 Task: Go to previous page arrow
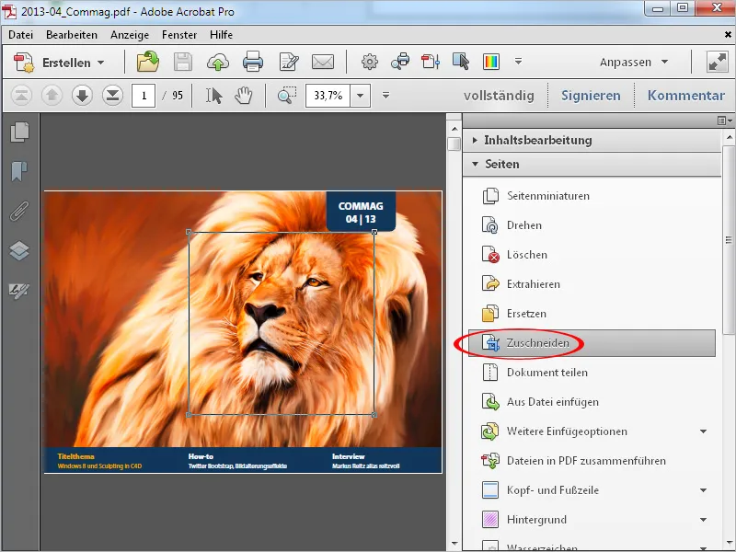tap(52, 96)
